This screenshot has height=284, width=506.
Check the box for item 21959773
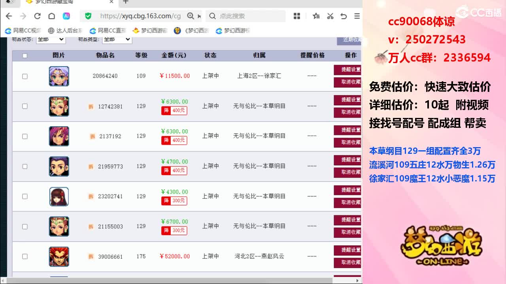click(x=25, y=166)
